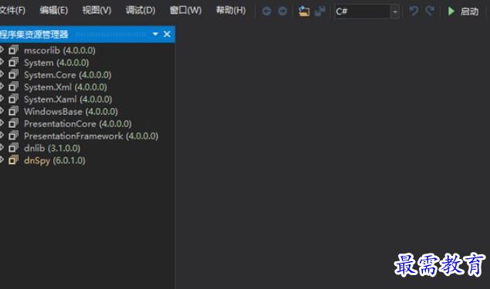Click the assembly icon beside WindowsBase
Viewport: 490px width, 289px height.
[x=13, y=111]
